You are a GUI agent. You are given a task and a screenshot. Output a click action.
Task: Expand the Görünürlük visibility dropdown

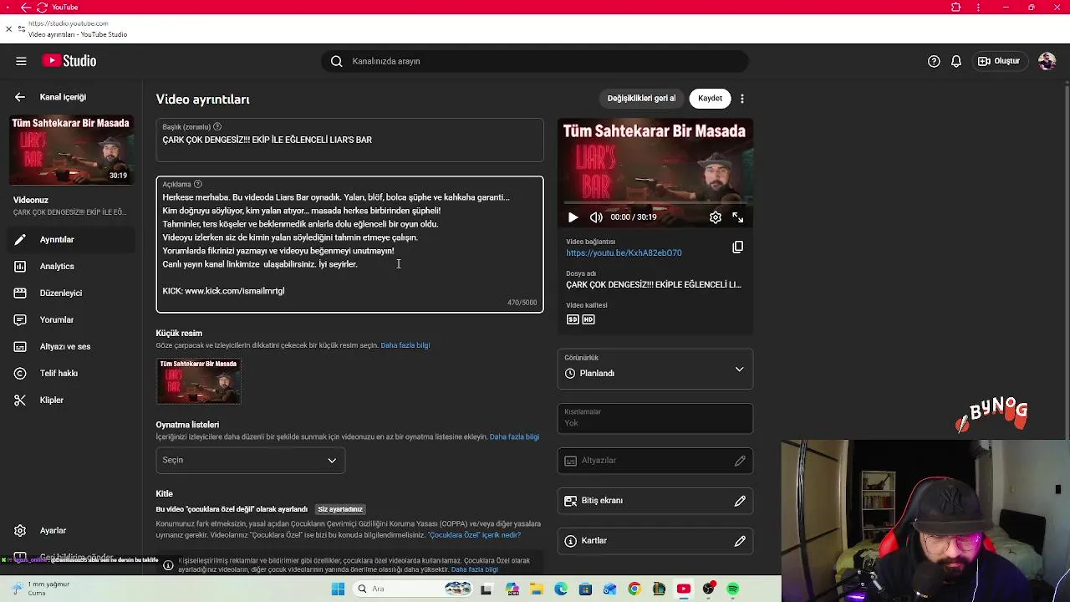655,369
